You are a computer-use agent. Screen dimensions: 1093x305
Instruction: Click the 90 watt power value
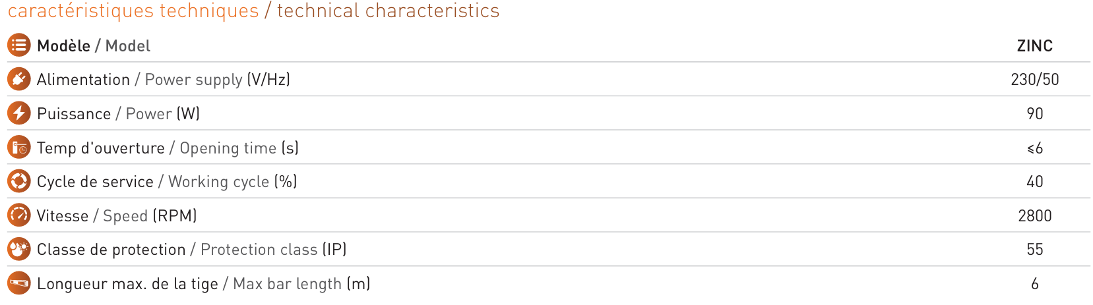(x=1035, y=114)
